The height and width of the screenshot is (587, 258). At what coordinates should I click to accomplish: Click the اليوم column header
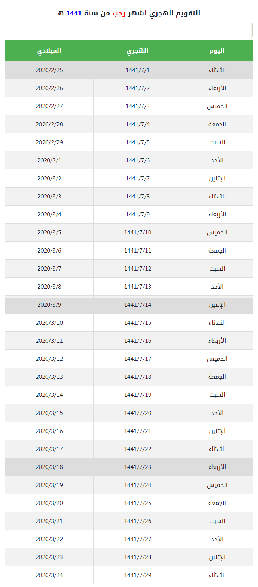[217, 51]
